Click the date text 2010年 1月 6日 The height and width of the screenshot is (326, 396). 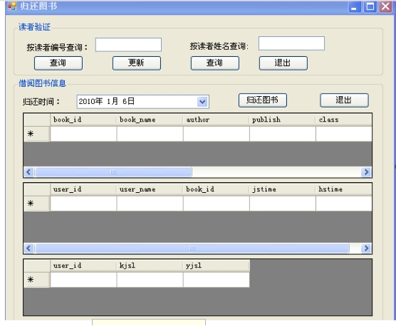coord(106,102)
